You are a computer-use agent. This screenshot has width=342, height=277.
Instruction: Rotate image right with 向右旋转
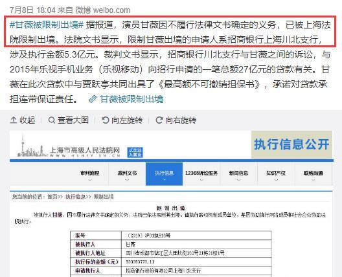click(176, 120)
